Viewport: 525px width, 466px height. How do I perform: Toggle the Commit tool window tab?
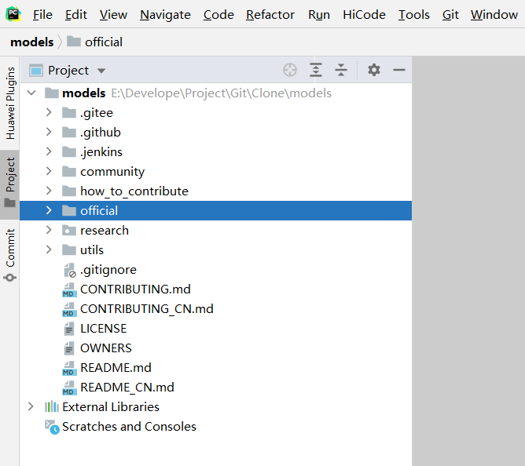click(10, 253)
